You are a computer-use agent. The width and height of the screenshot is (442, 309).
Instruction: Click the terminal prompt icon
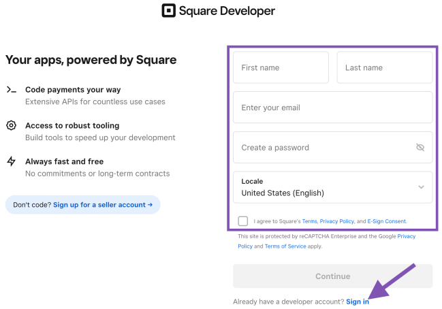tap(12, 90)
